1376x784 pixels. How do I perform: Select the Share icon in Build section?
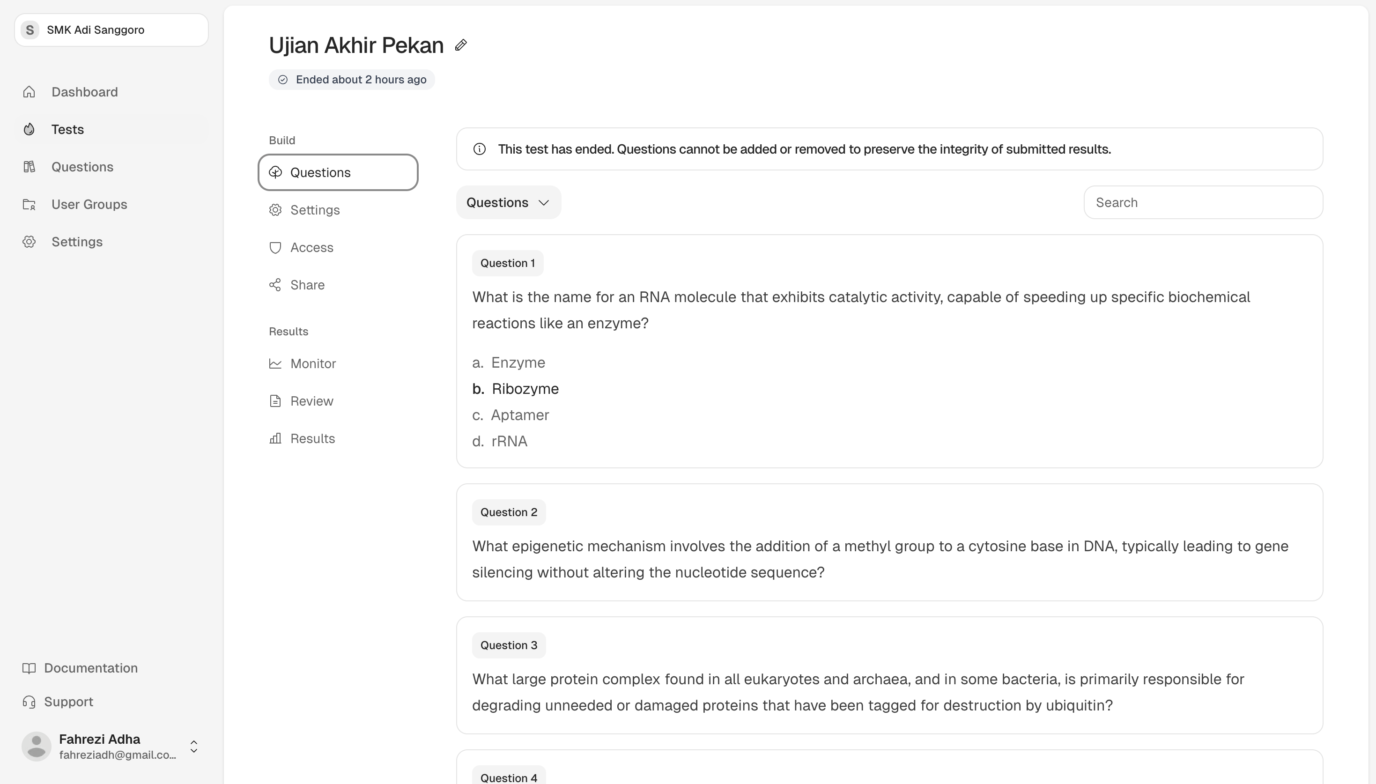tap(276, 285)
